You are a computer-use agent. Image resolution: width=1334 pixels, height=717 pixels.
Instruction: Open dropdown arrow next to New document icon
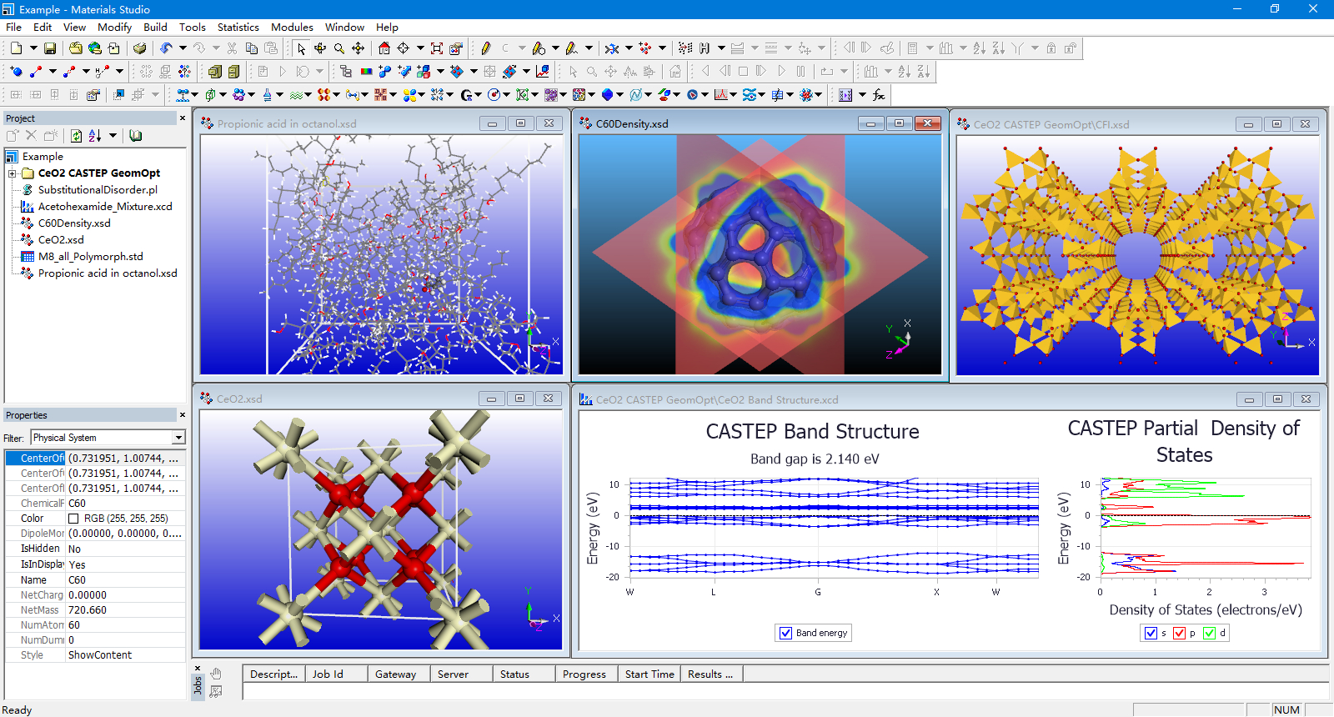click(33, 48)
